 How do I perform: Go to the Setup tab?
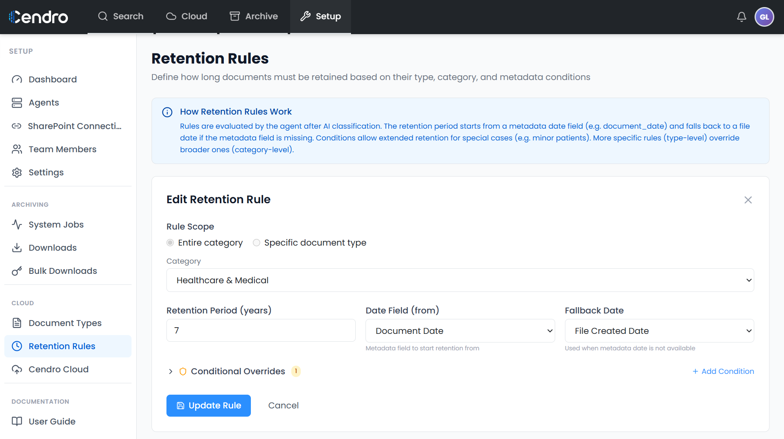pyautogui.click(x=320, y=16)
